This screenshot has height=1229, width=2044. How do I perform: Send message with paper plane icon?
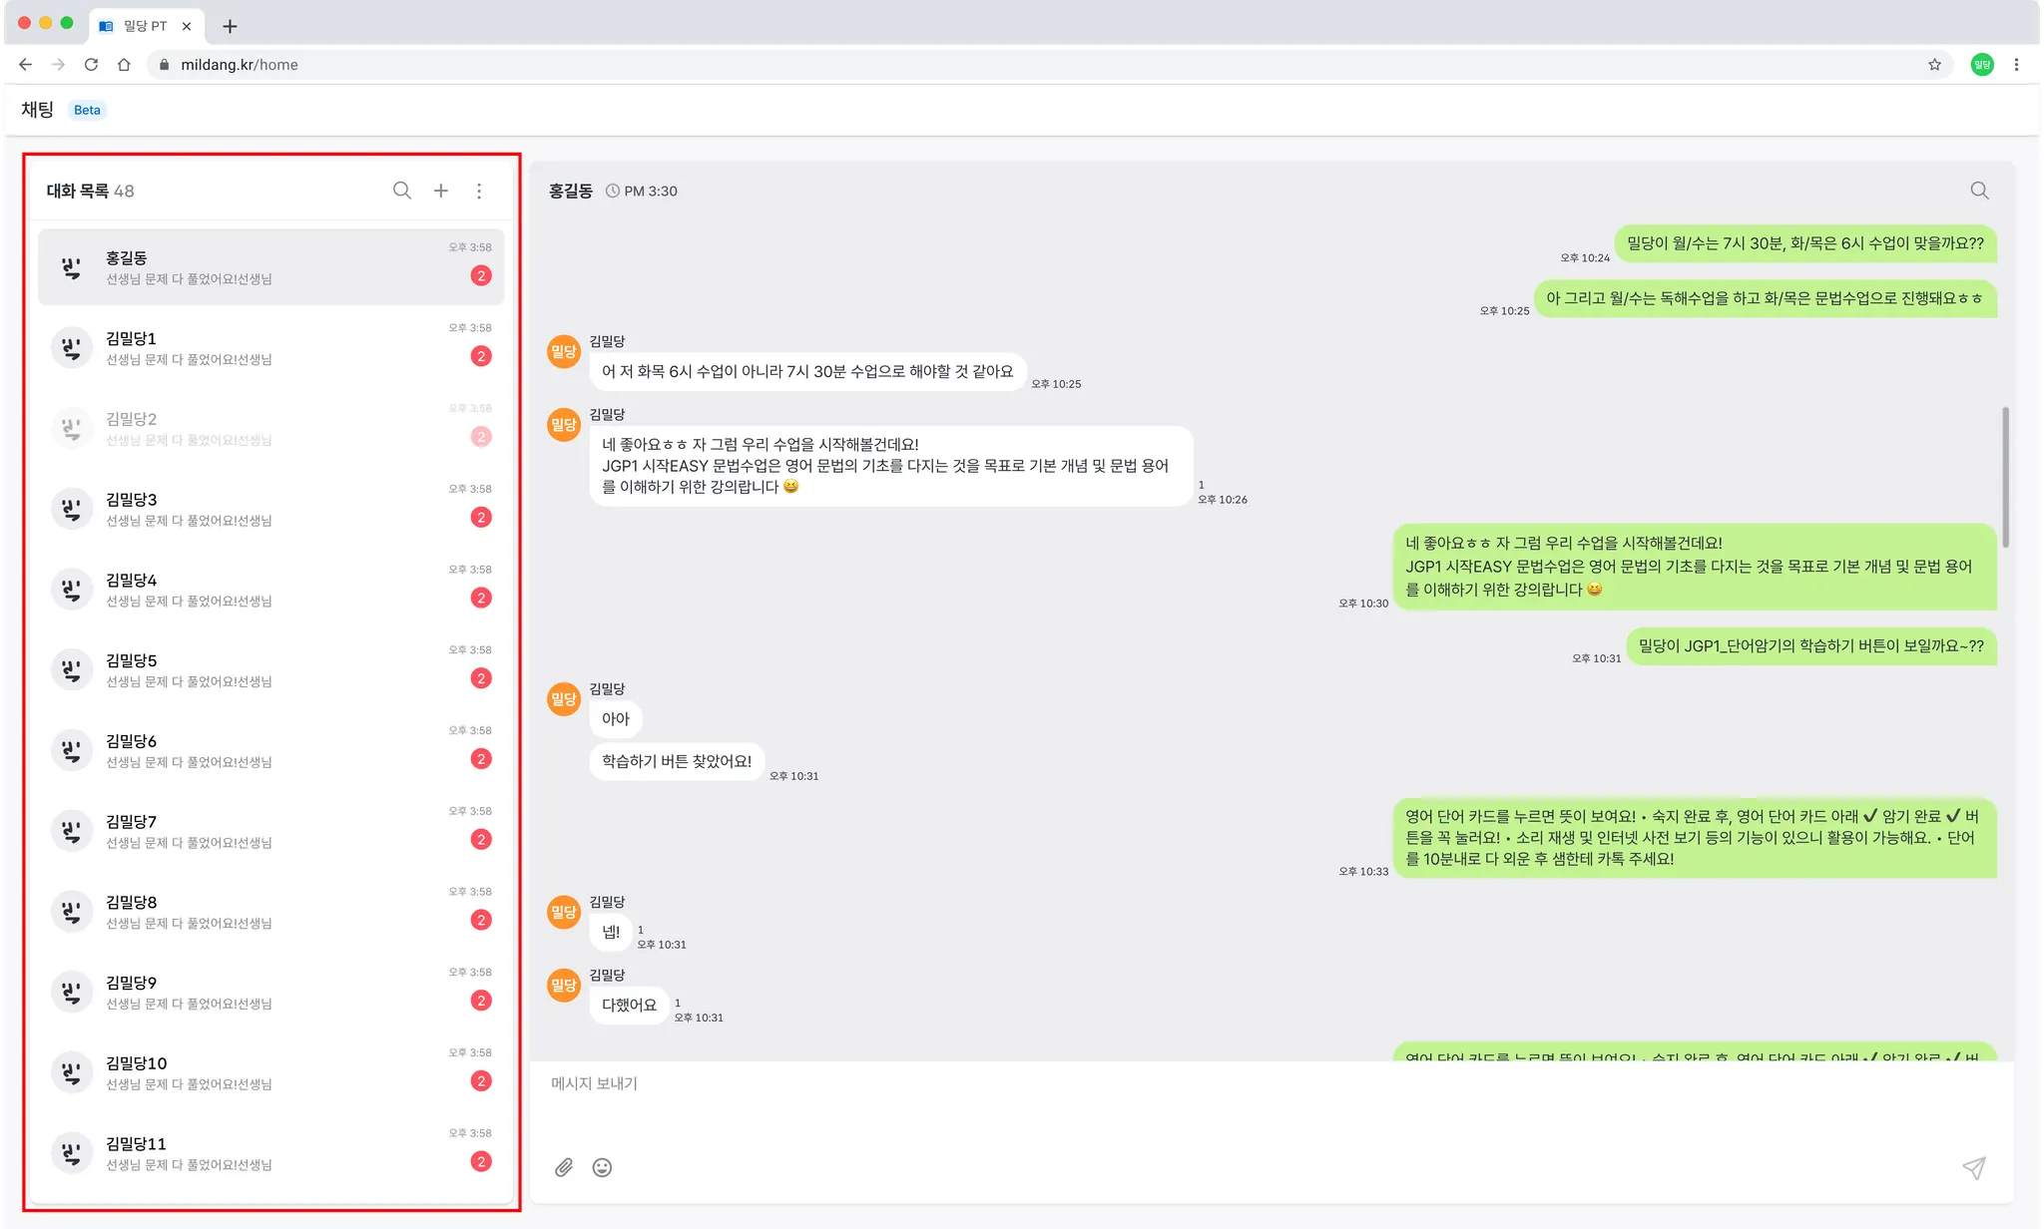coord(1973,1168)
